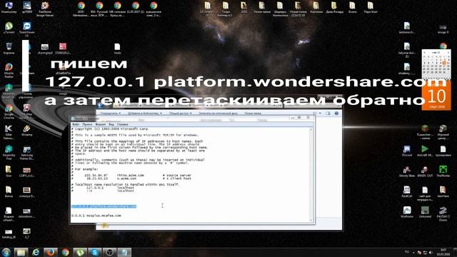Select the FastStone Image Viewer desktop icon
The width and height of the screenshot is (457, 257).
pos(45,9)
